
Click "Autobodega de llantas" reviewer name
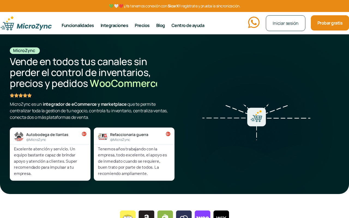[47, 135]
